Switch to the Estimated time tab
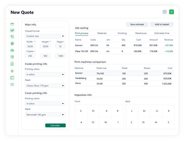The image size is (184, 141). (x=162, y=33)
